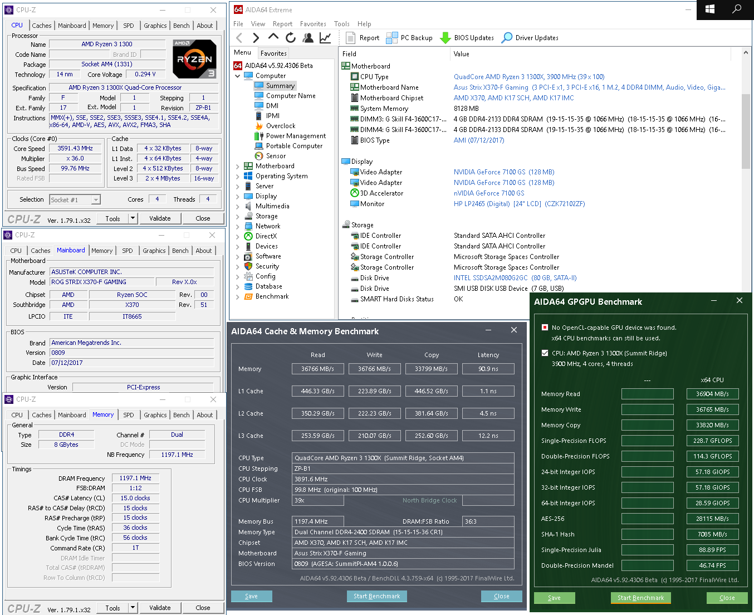Open the Report icon in AIDA64 toolbar
The height and width of the screenshot is (615, 754).
pyautogui.click(x=363, y=38)
